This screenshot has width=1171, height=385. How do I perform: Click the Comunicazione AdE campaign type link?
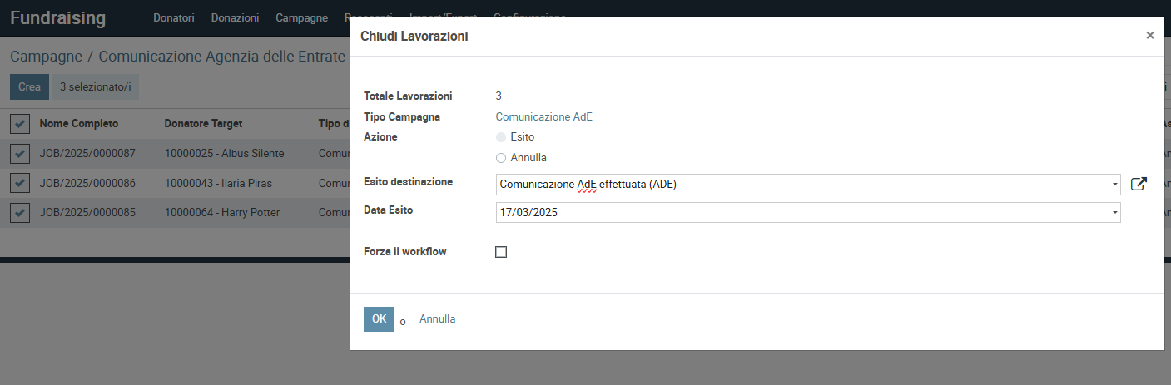(x=543, y=117)
